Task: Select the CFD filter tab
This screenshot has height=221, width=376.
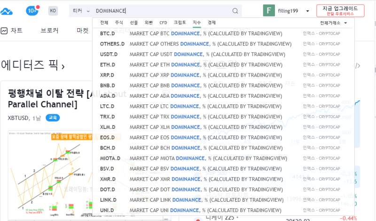Action: click(x=163, y=23)
